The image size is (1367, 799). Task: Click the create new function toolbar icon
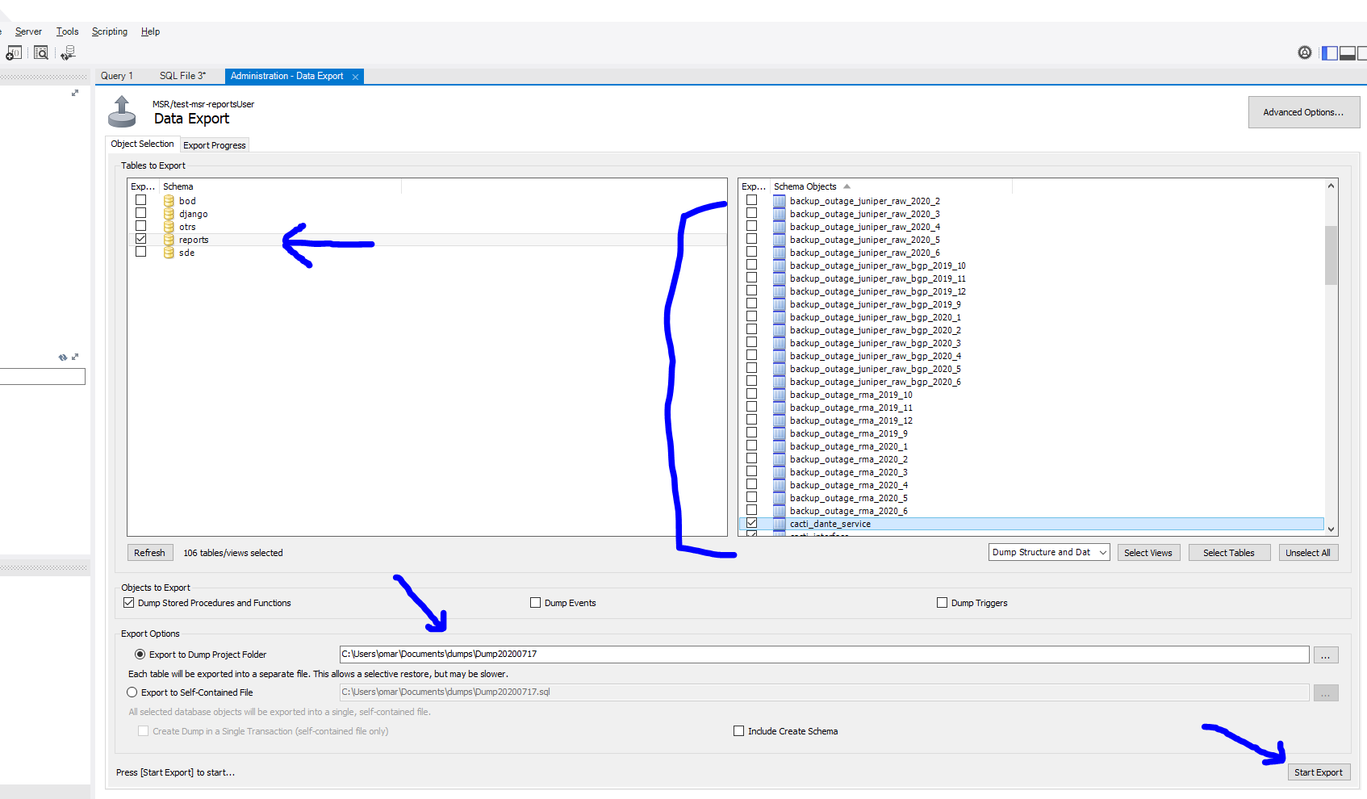(14, 53)
